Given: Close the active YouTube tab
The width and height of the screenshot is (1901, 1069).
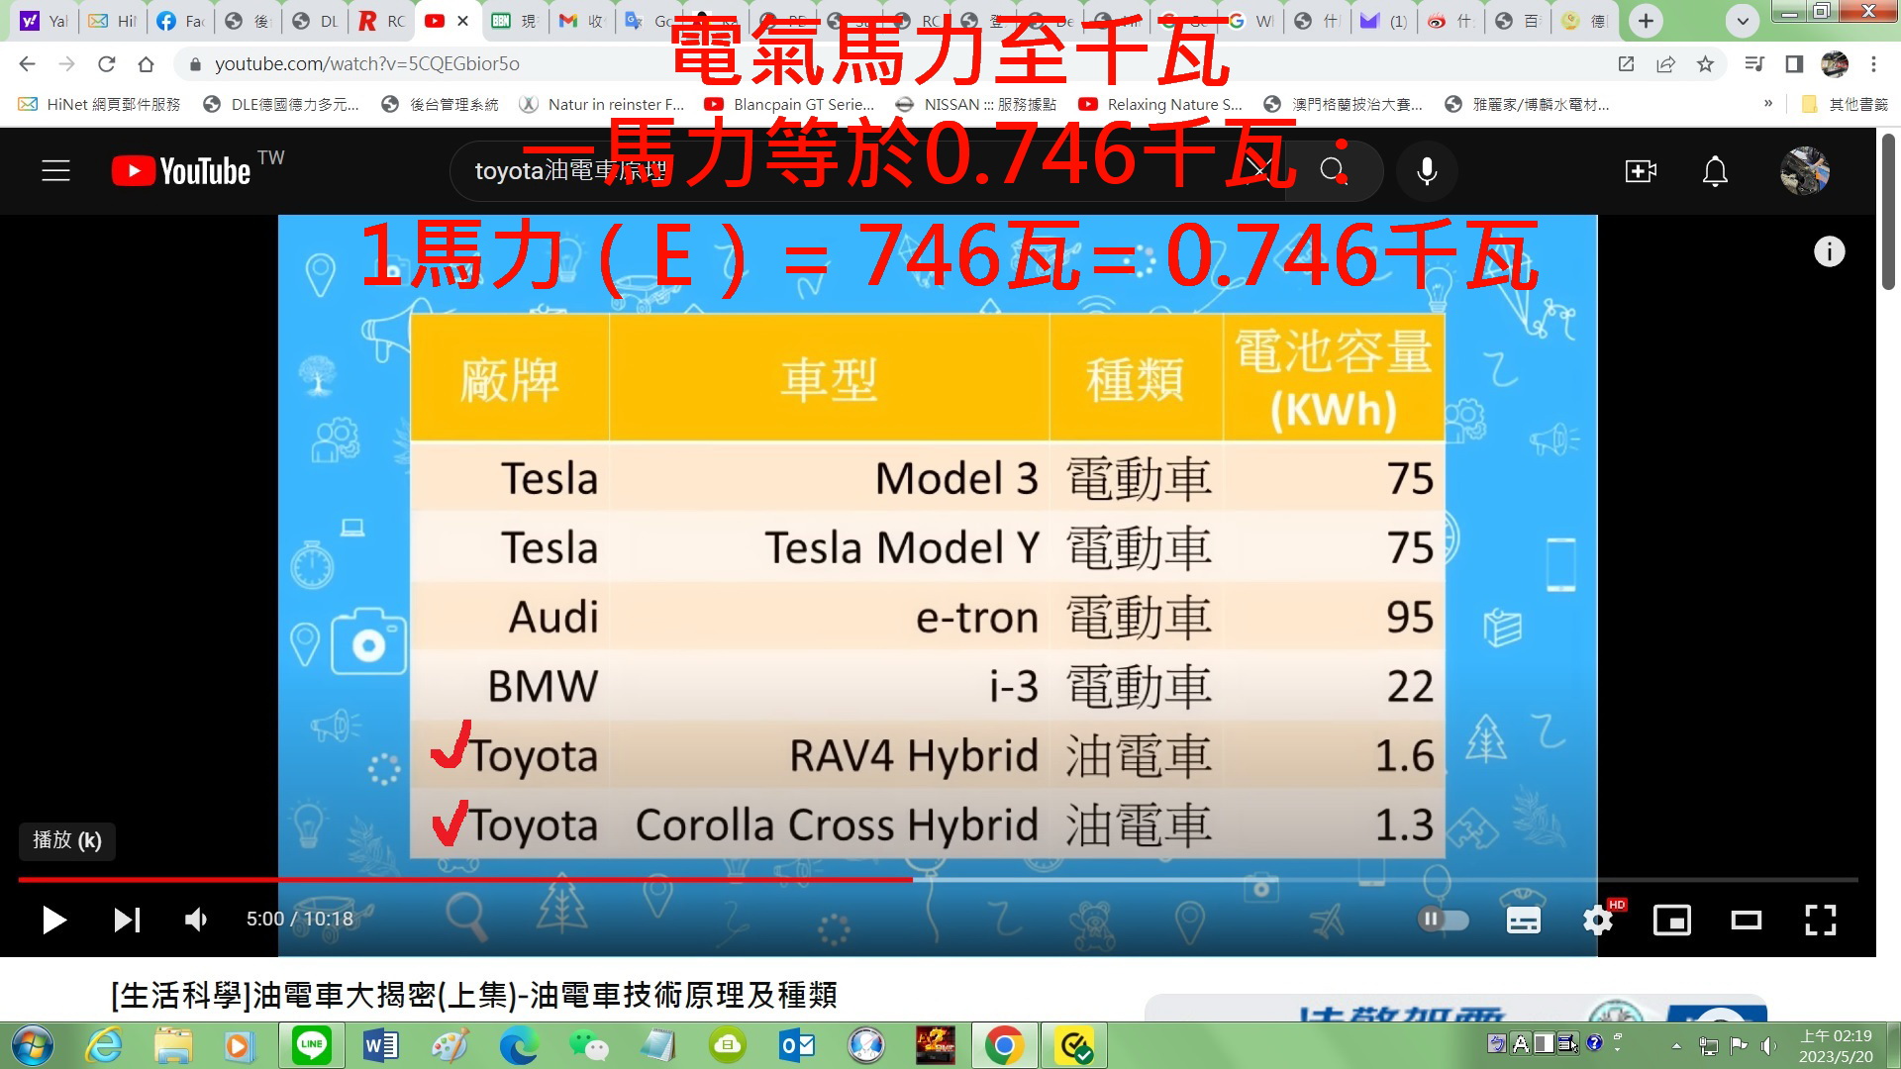Looking at the screenshot, I should point(462,21).
